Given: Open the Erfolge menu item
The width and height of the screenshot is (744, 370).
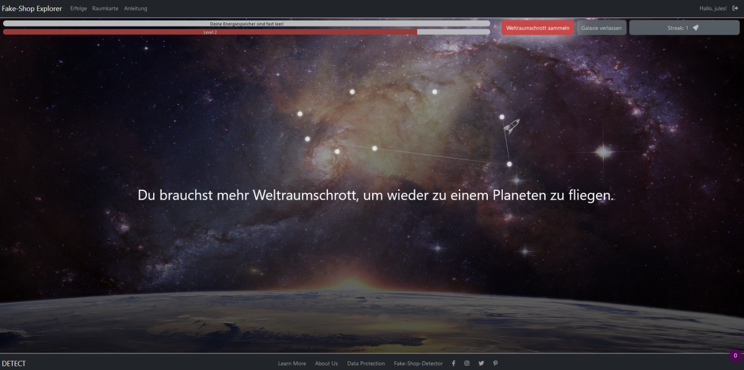Looking at the screenshot, I should [79, 8].
